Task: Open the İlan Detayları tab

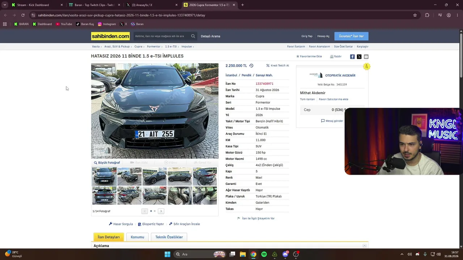Action: [x=109, y=237]
